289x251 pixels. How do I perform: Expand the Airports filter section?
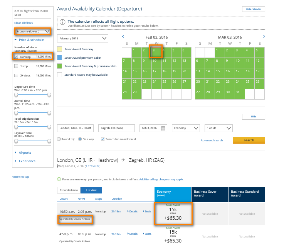click(25, 153)
